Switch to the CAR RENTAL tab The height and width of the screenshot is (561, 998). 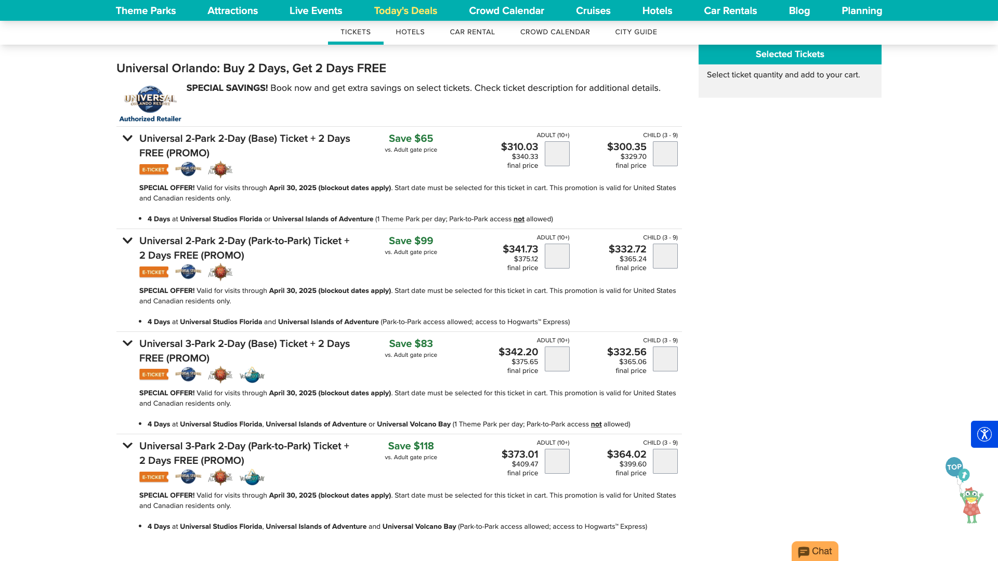pyautogui.click(x=472, y=32)
